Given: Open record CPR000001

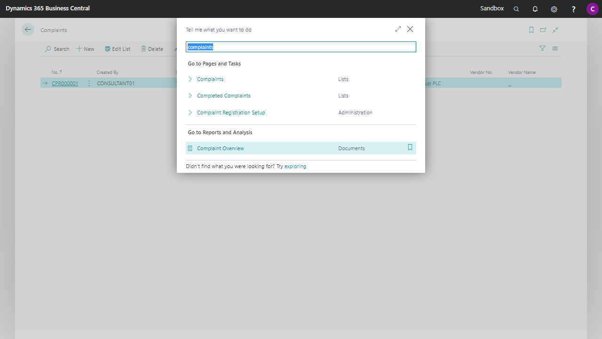Looking at the screenshot, I should [x=64, y=83].
